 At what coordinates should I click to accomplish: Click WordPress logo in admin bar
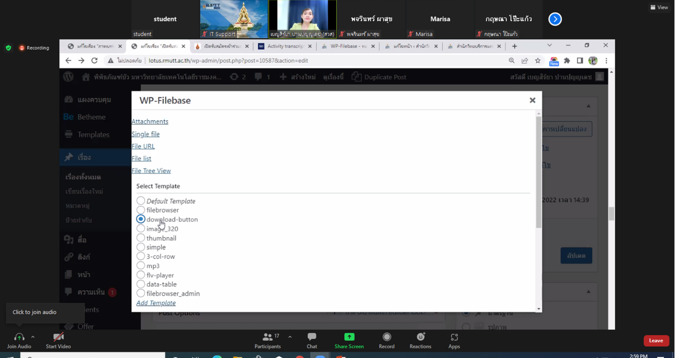tap(69, 77)
